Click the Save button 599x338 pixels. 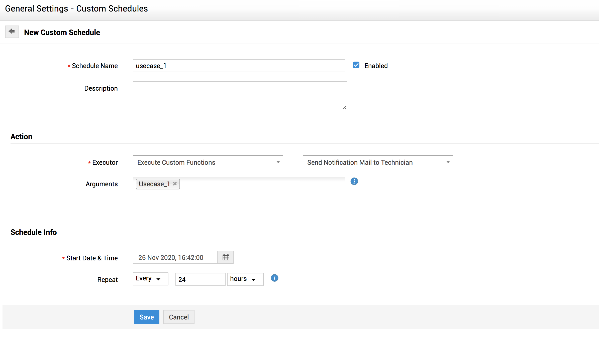click(x=147, y=317)
